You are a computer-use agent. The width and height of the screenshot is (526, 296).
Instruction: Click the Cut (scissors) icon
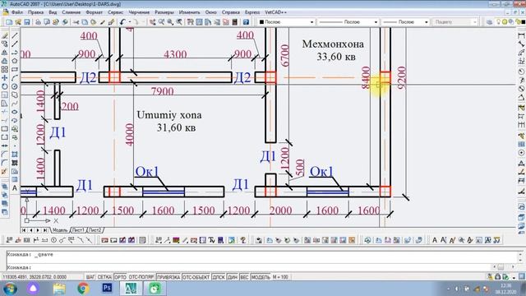76,22
